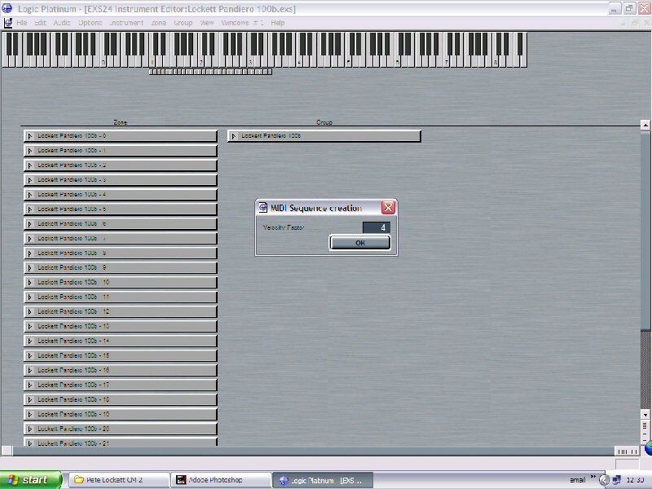Viewport: 652px width, 489px height.
Task: Open the Instrument menu
Action: 126,23
